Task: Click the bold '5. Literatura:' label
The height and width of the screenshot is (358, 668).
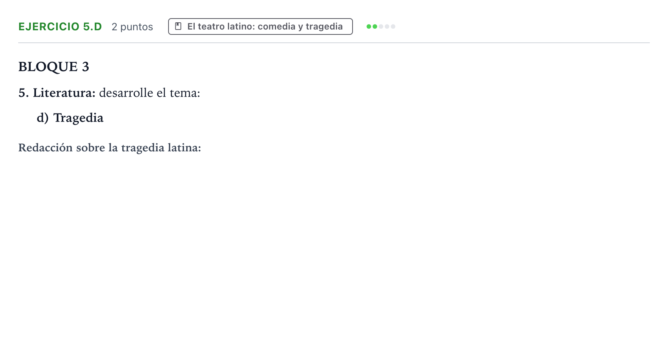Action: (57, 93)
